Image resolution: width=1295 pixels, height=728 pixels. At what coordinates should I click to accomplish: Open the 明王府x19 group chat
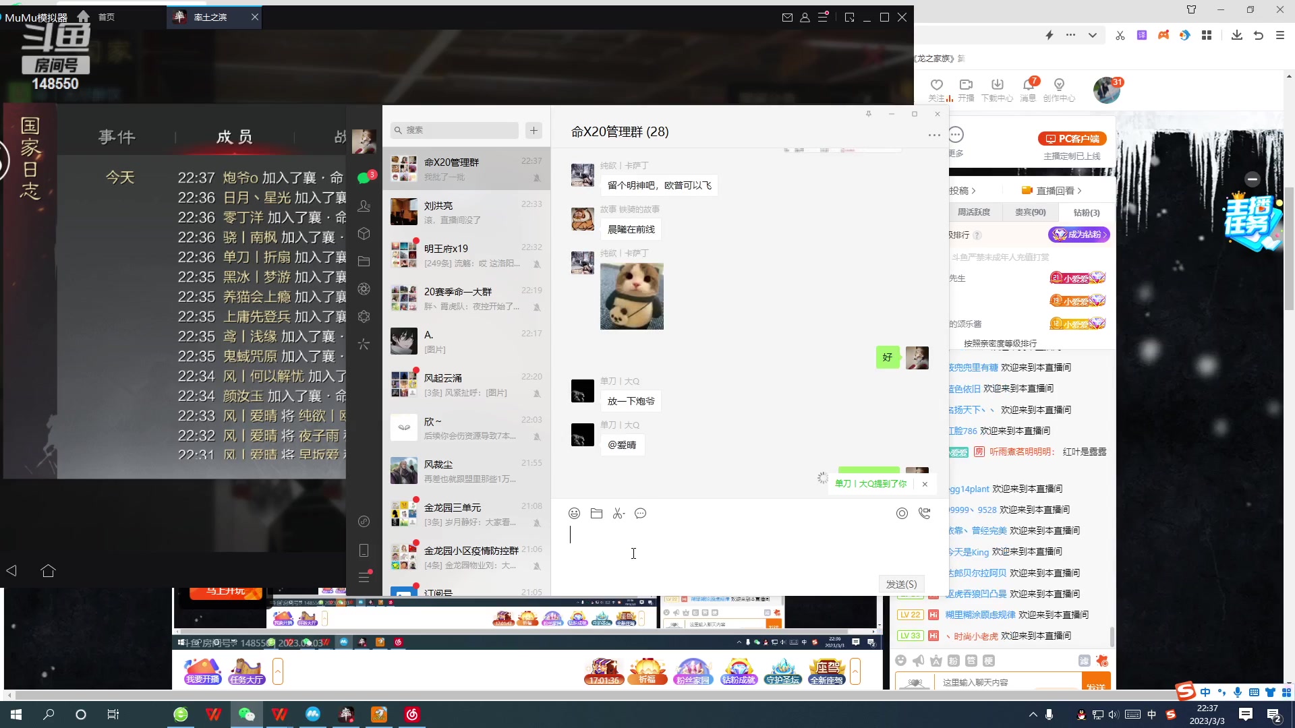466,255
